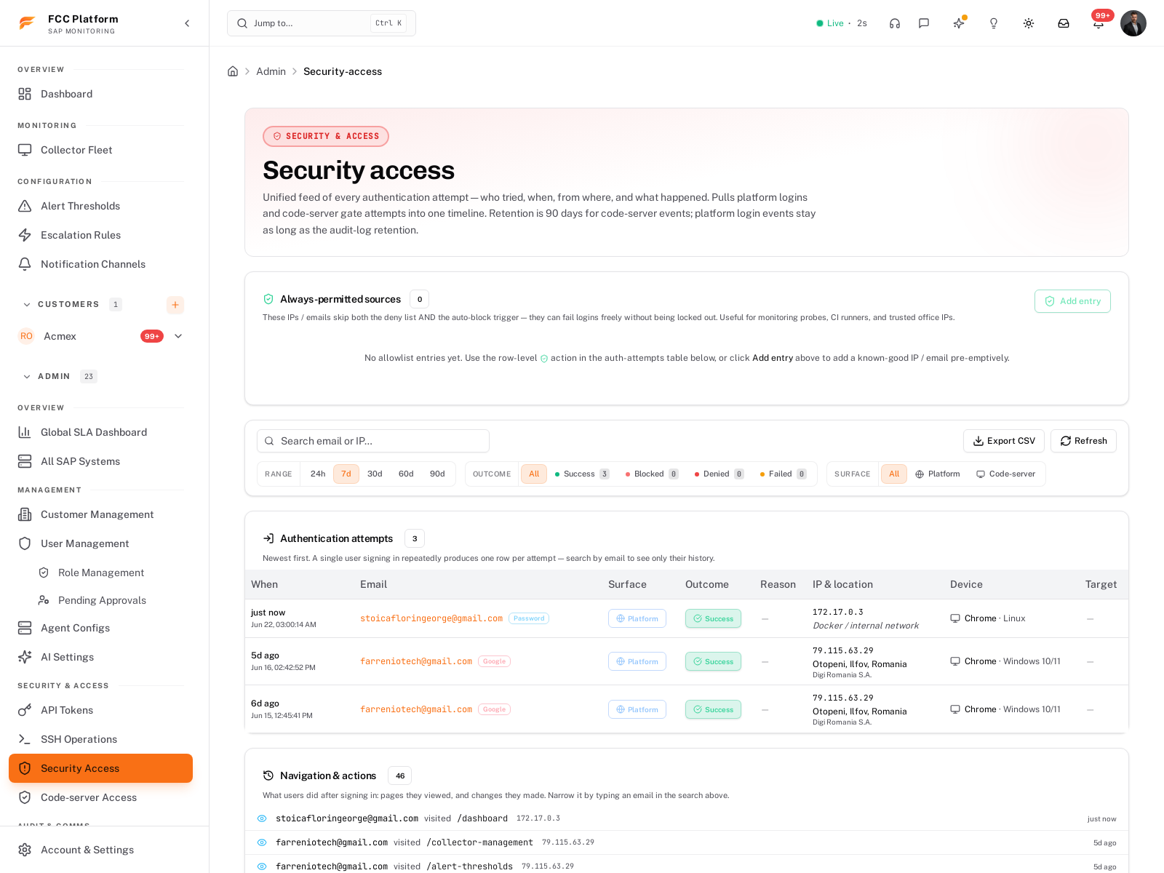Viewport: 1164px width, 873px height.
Task: Select the All outcome filter
Action: coord(534,474)
